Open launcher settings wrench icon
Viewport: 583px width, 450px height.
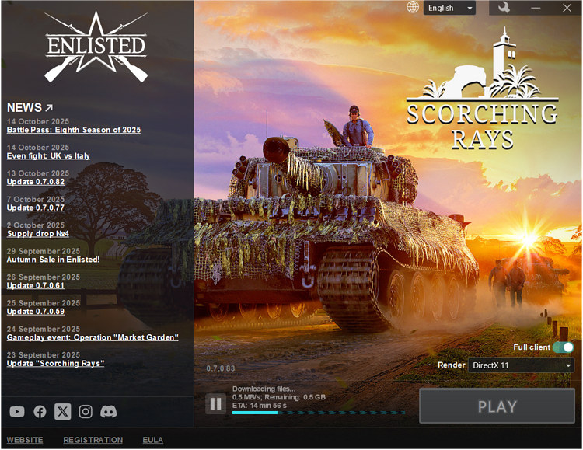504,8
